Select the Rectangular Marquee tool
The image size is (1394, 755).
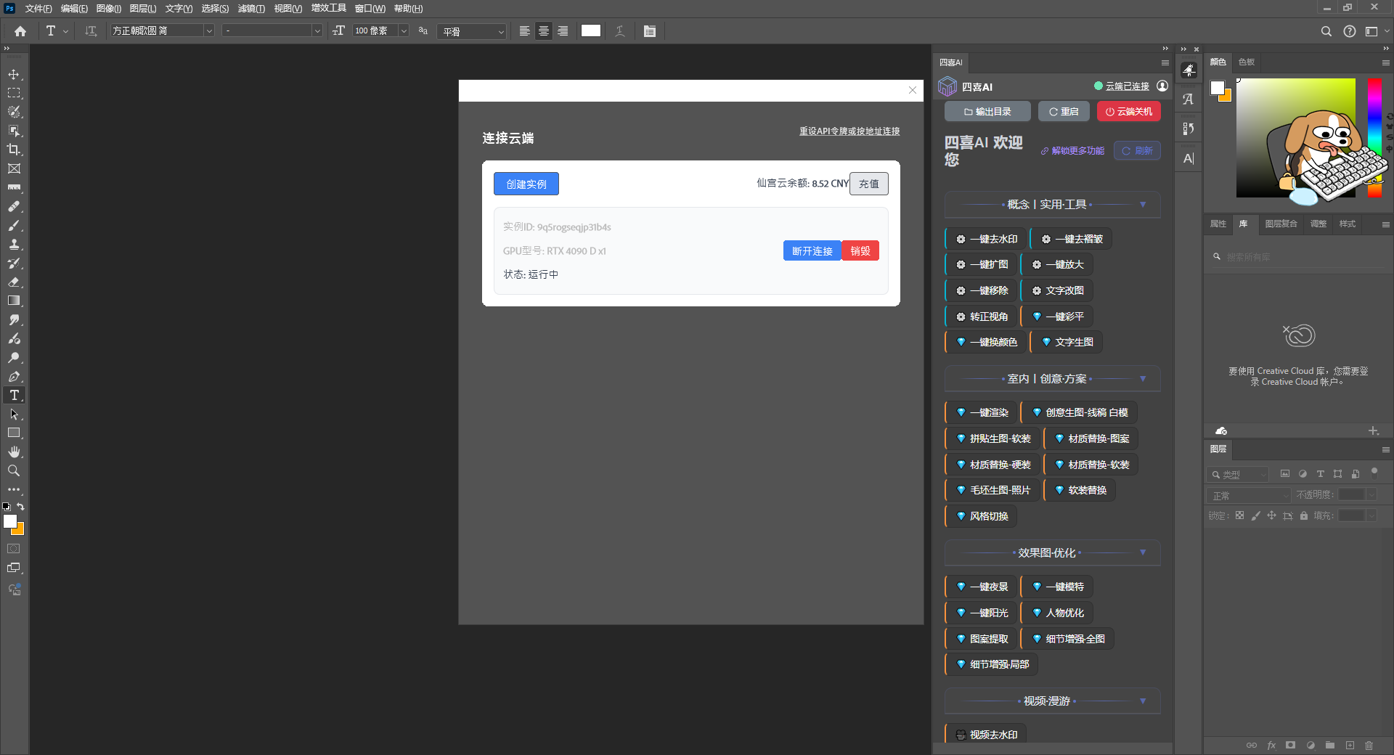14,93
